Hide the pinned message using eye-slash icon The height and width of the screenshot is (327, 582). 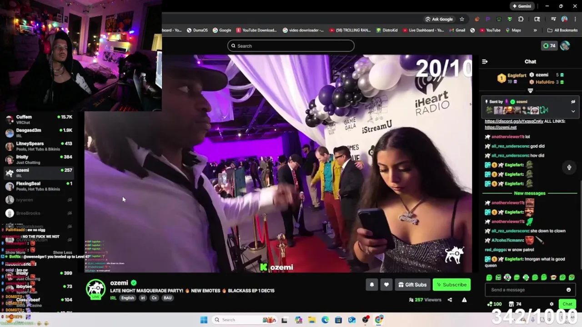573,102
